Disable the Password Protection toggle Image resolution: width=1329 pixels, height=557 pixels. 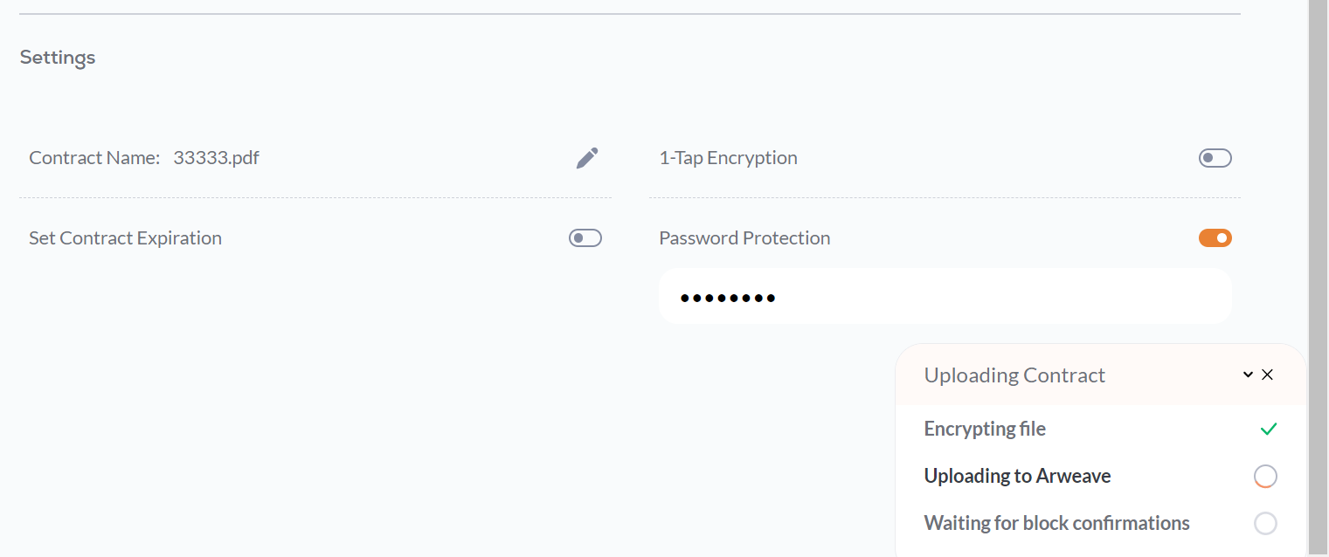(x=1215, y=238)
